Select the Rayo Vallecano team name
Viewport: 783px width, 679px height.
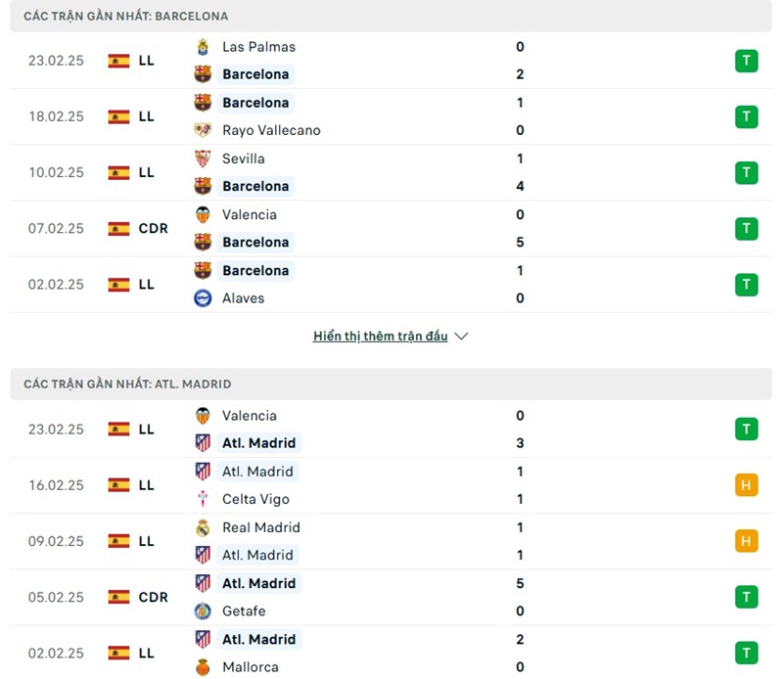[x=271, y=130]
